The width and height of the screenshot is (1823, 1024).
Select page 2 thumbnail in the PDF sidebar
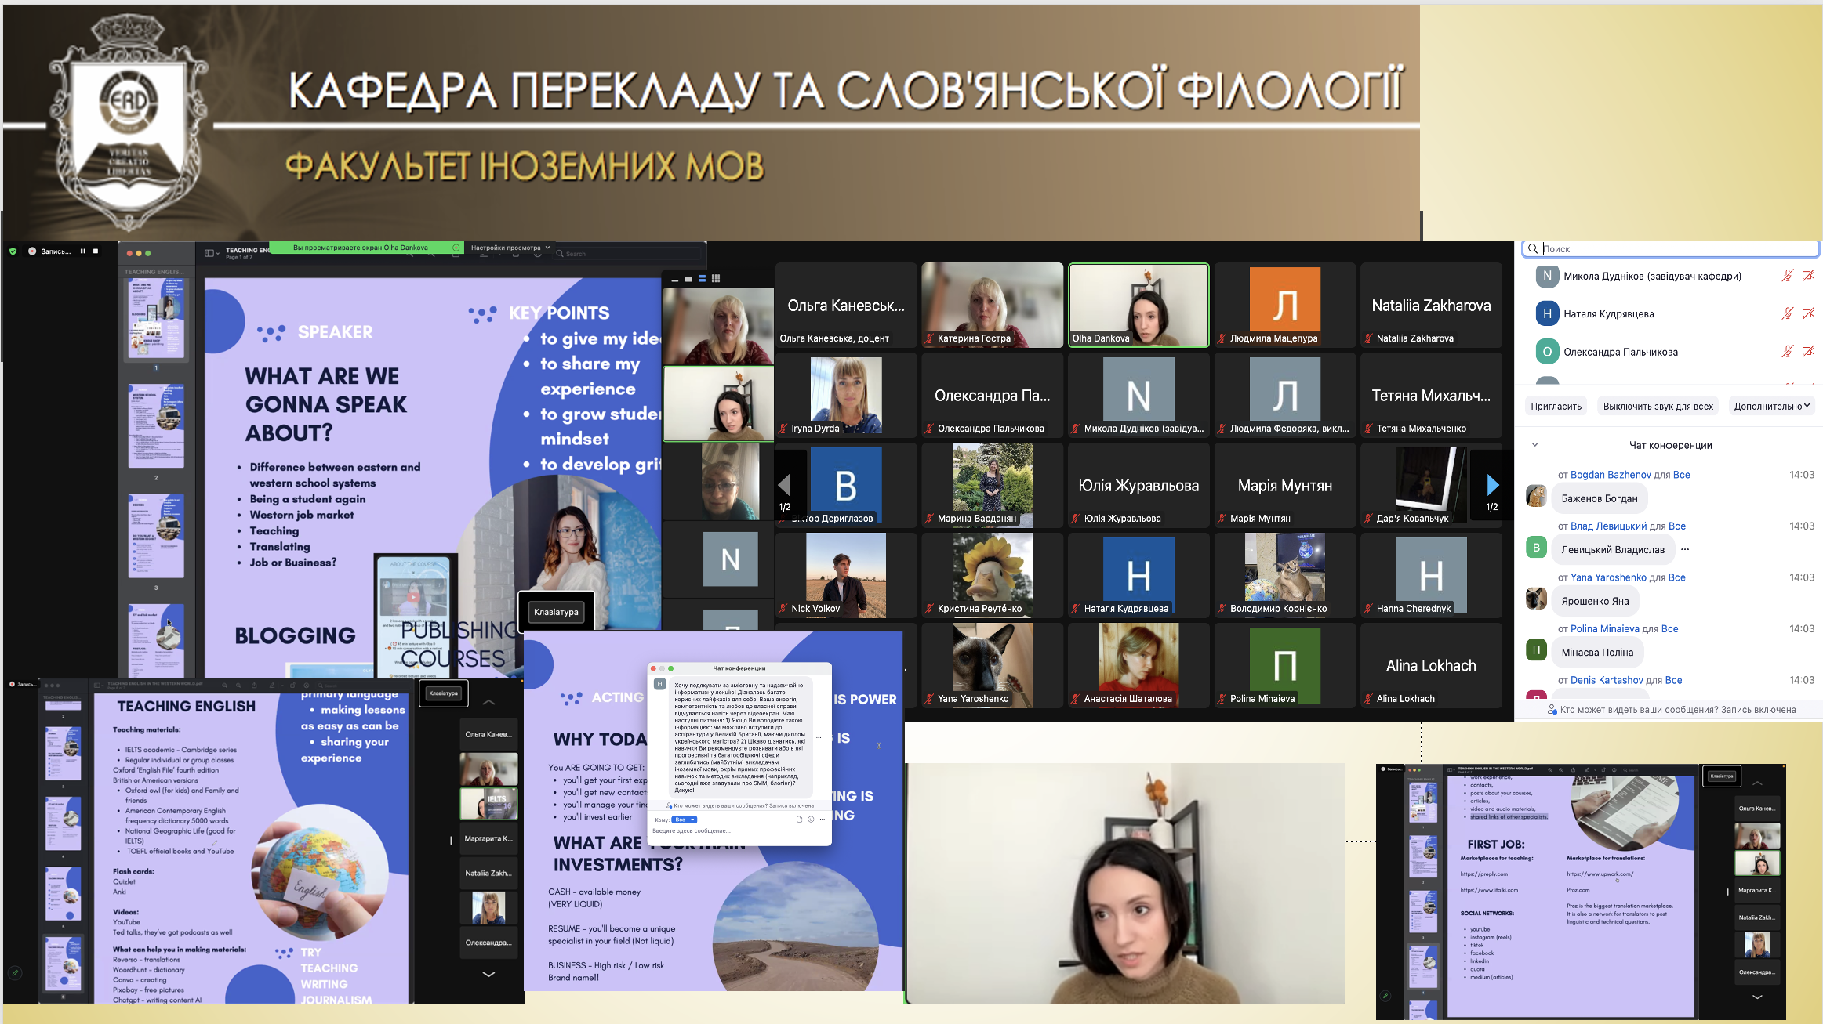point(156,427)
